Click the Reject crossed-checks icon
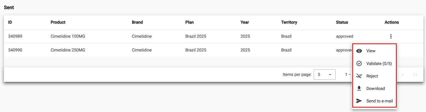Image resolution: width=426 pixels, height=112 pixels. click(359, 76)
